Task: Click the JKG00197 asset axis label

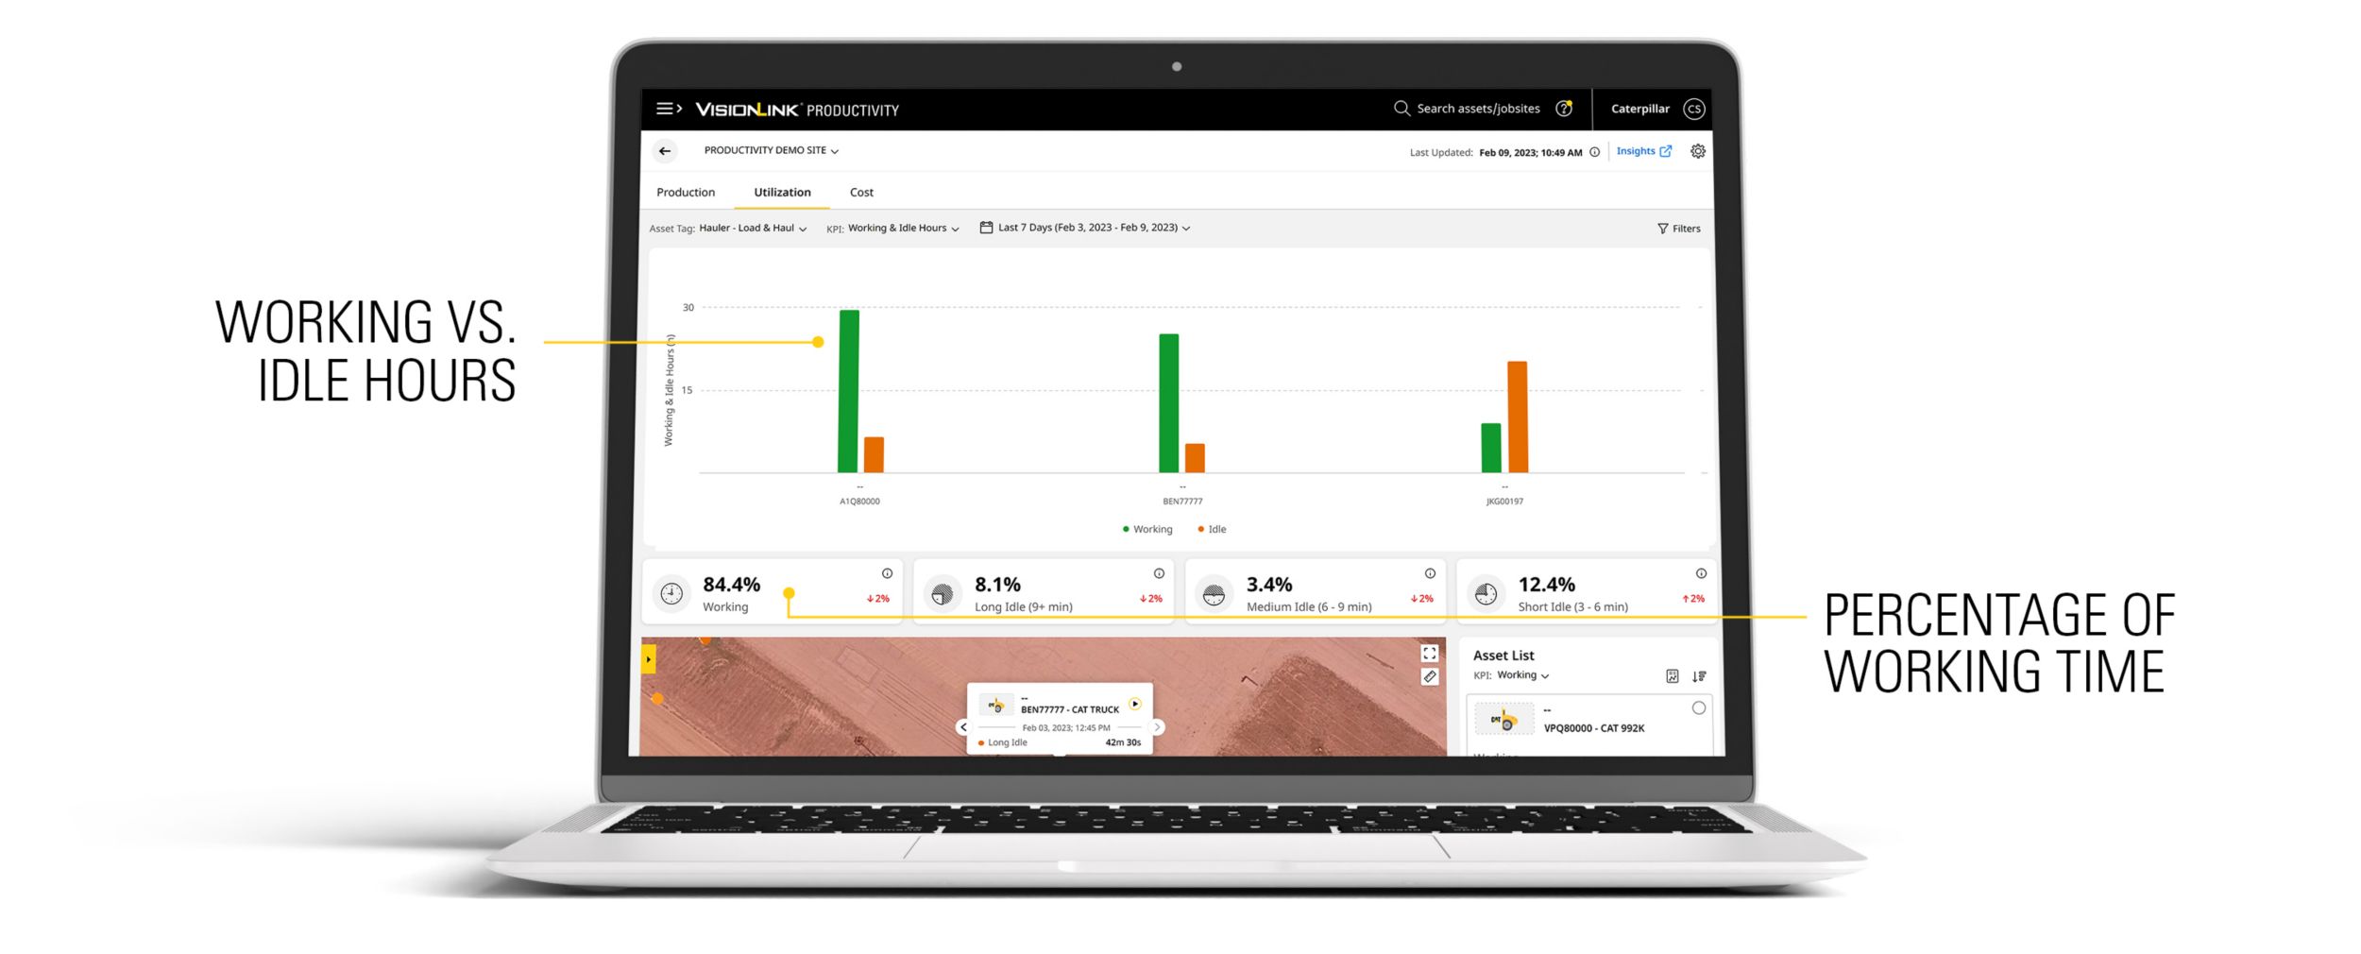Action: pos(1504,502)
